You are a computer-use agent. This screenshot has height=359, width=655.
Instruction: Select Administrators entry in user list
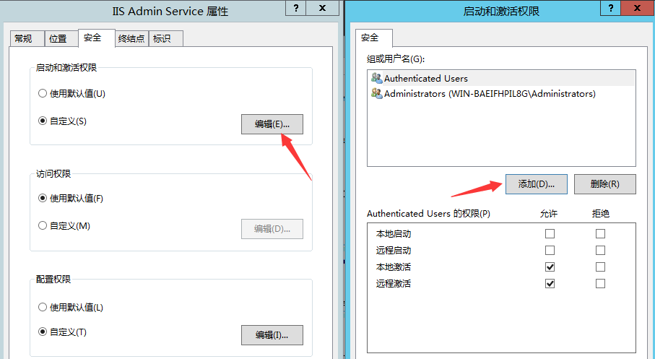pyautogui.click(x=489, y=94)
